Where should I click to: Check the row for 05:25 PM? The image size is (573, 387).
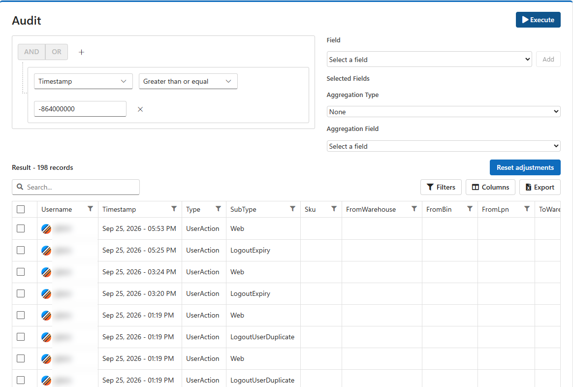click(21, 250)
